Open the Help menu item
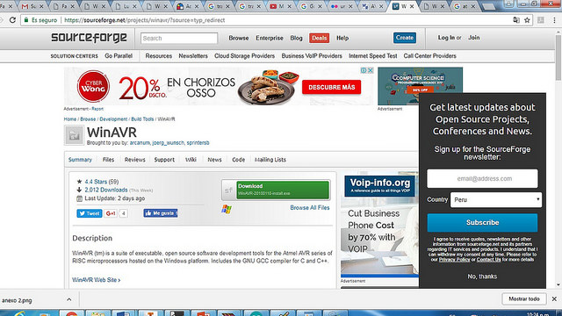Image resolution: width=562 pixels, height=316 pixels. pos(342,38)
